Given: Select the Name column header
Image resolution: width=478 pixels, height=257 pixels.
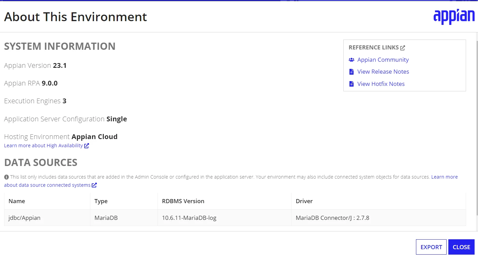Looking at the screenshot, I should coord(47,201).
